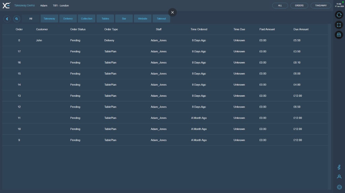Open the settings gear icon
This screenshot has height=193, width=345.
(x=339, y=187)
